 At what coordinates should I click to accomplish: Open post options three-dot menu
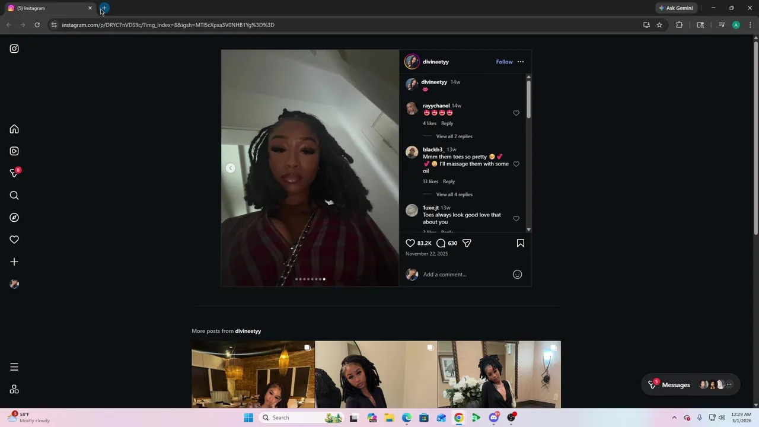click(x=521, y=62)
